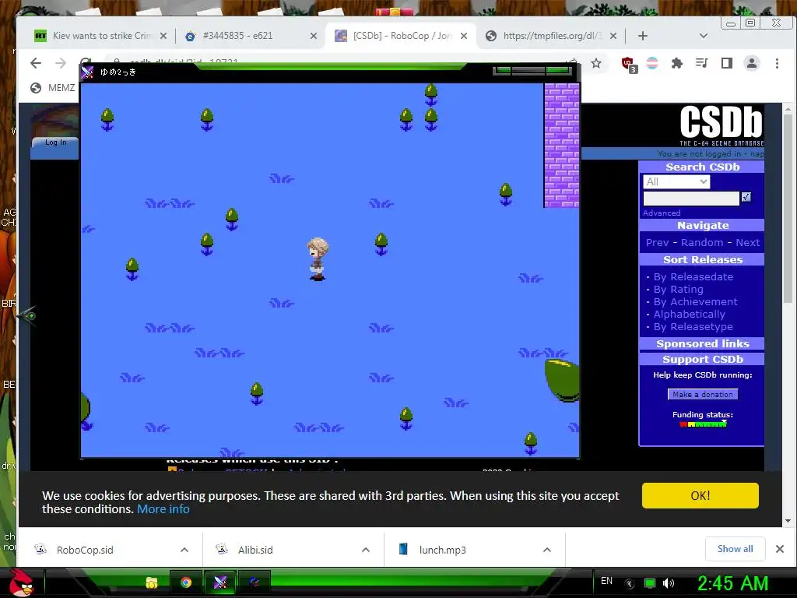Open the CSDb 'Log In' tab
Viewport: 797px width, 598px height.
pos(55,142)
